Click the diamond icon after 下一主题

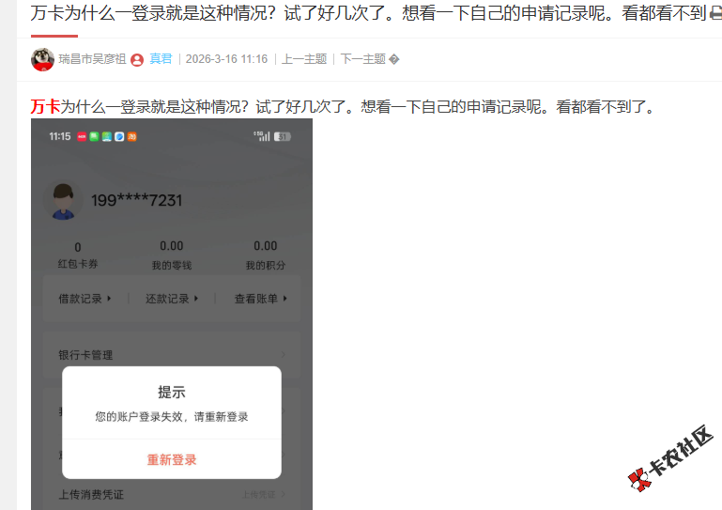(x=394, y=59)
